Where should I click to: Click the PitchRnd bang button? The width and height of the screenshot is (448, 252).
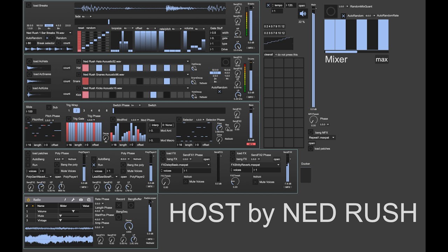tap(28, 119)
